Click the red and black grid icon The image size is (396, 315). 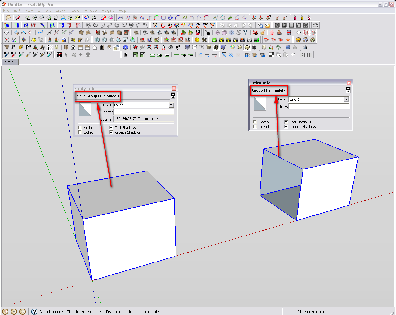coord(59,55)
